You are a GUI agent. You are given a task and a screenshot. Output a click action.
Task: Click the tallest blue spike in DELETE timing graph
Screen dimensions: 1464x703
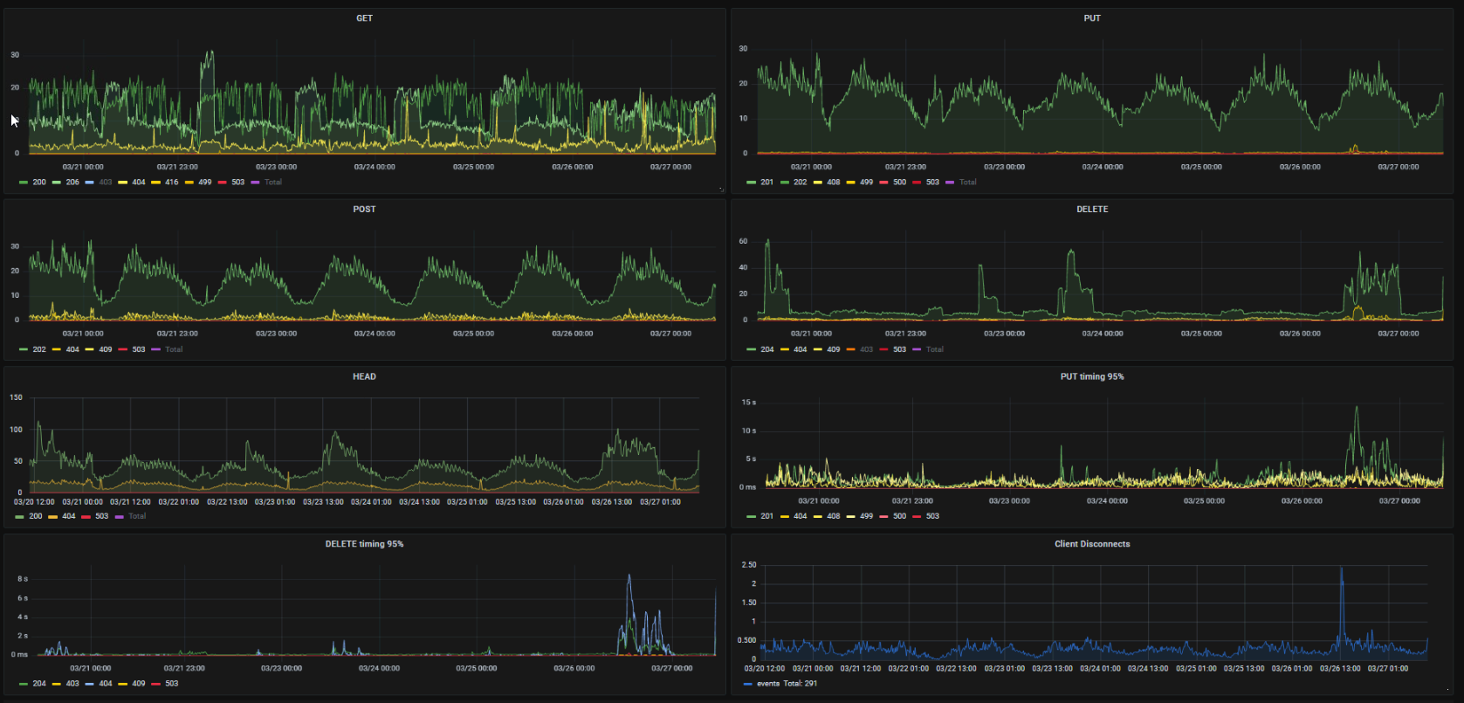point(629,576)
